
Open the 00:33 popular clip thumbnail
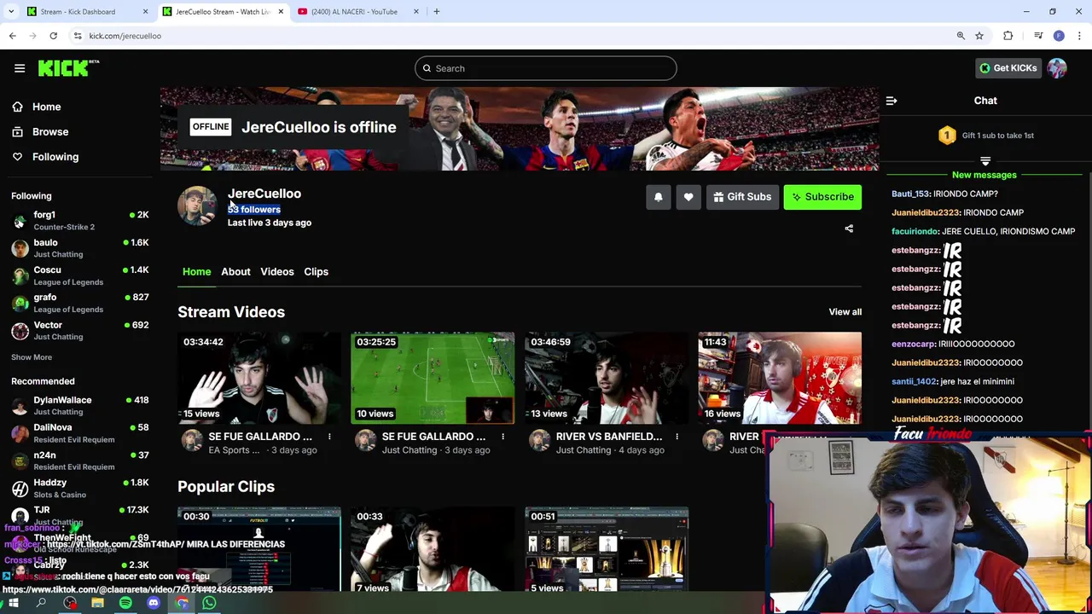pos(433,550)
